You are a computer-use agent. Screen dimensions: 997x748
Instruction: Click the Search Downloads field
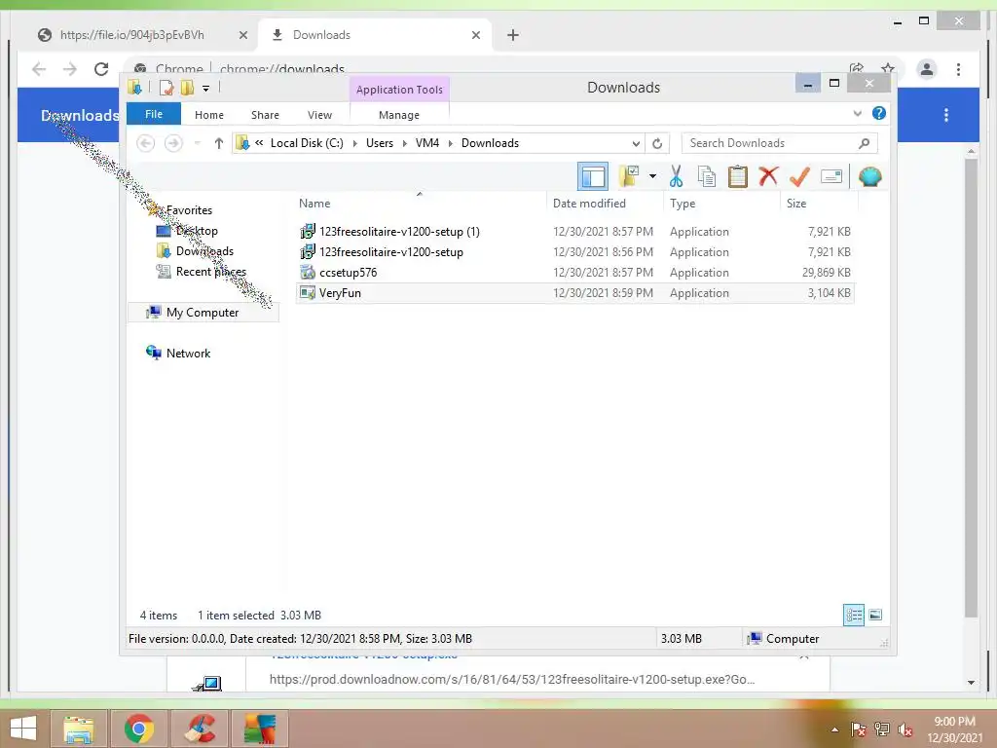click(779, 143)
